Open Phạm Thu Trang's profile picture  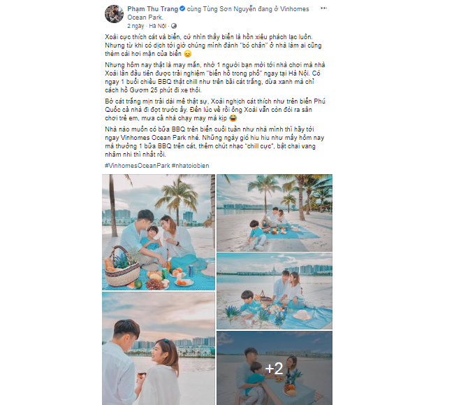(x=114, y=14)
